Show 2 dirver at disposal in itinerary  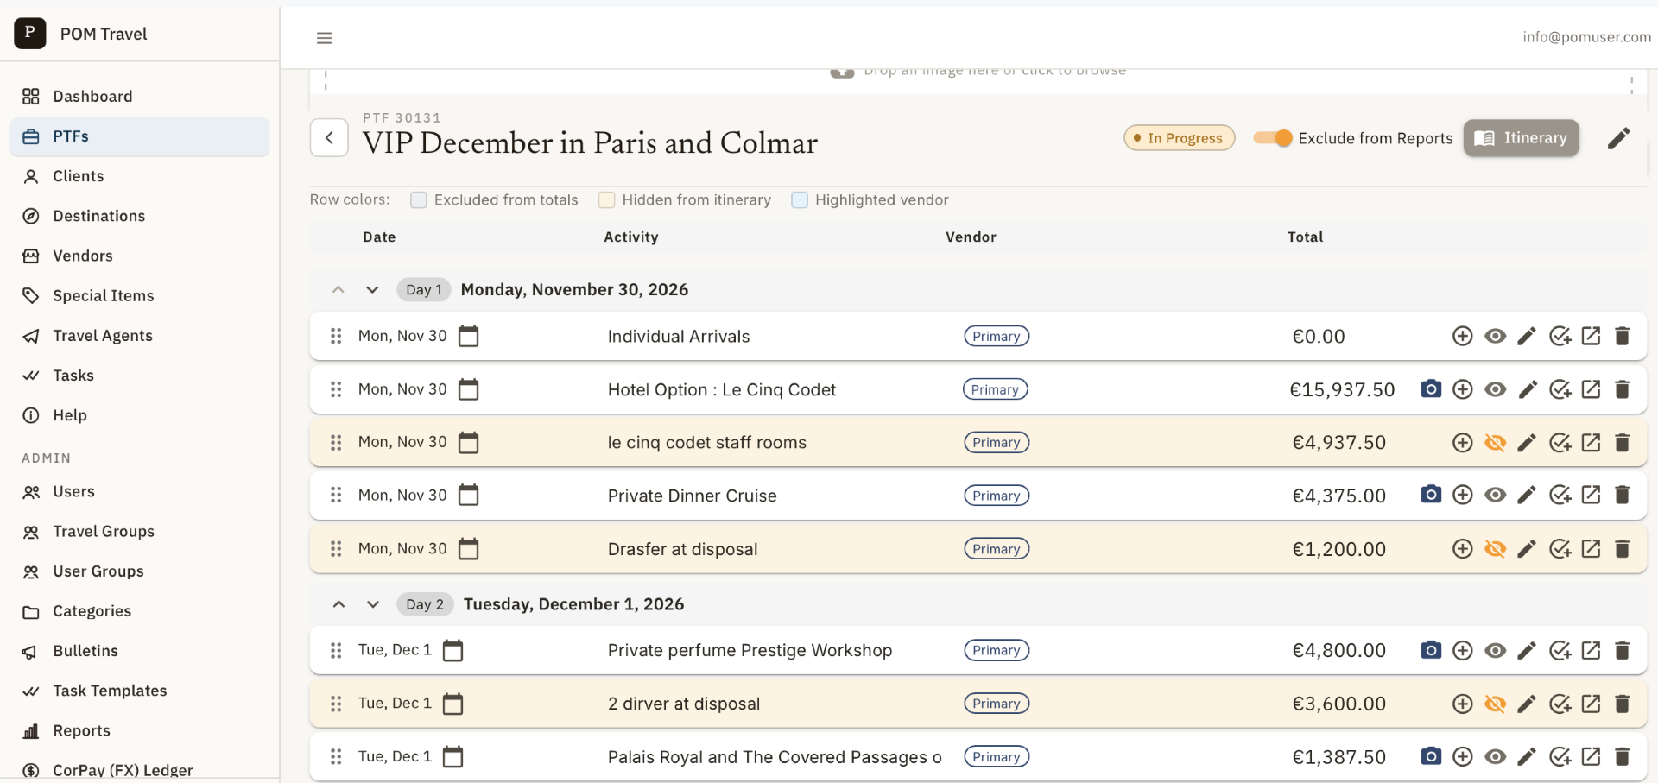[1495, 704]
